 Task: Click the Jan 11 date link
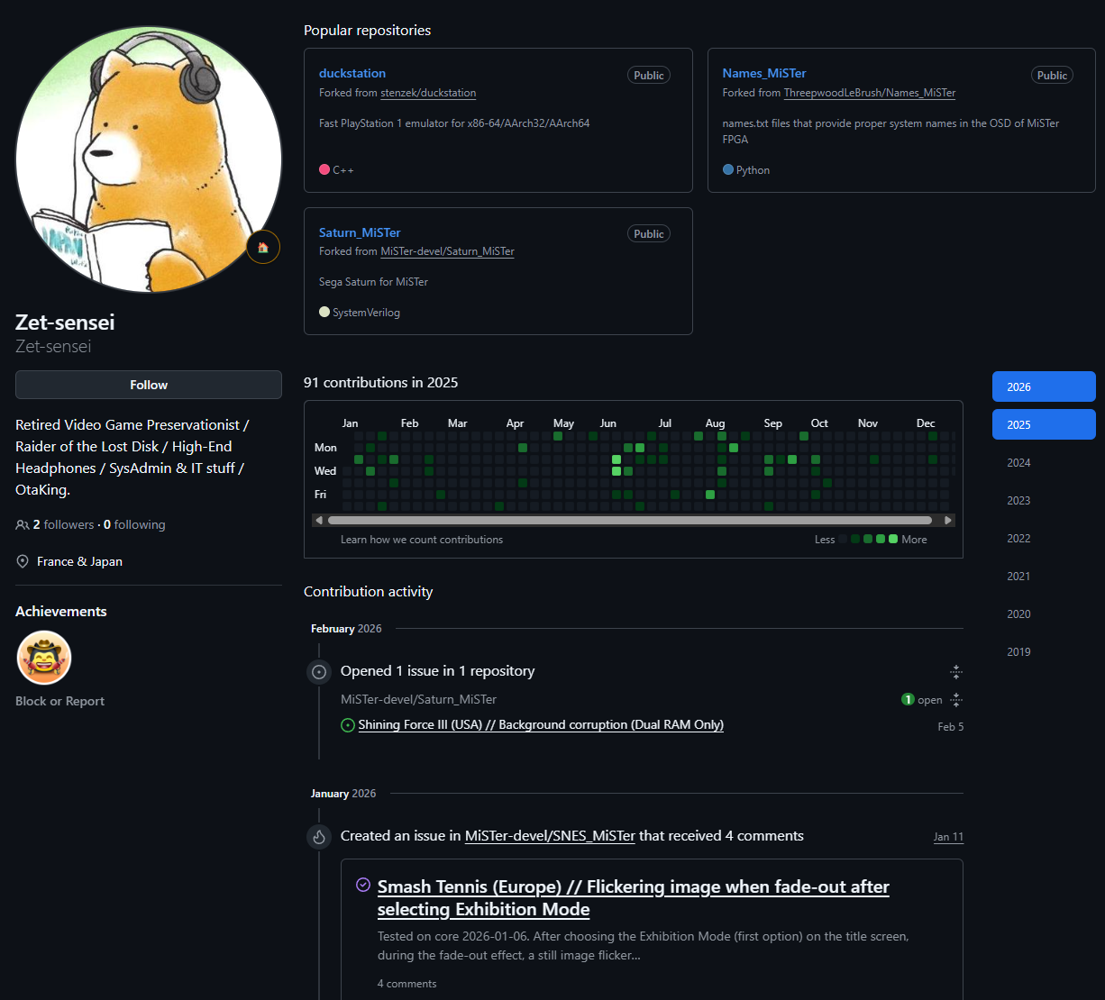(x=948, y=837)
